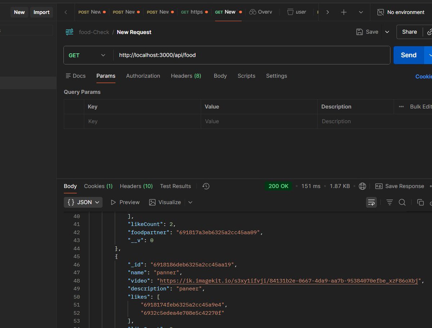This screenshot has height=328, width=432.
Task: Click Bulk Edit for query params
Action: pos(420,107)
